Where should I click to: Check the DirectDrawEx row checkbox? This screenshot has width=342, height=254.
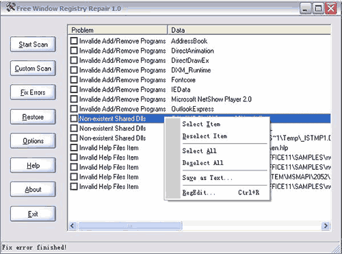tap(74, 60)
